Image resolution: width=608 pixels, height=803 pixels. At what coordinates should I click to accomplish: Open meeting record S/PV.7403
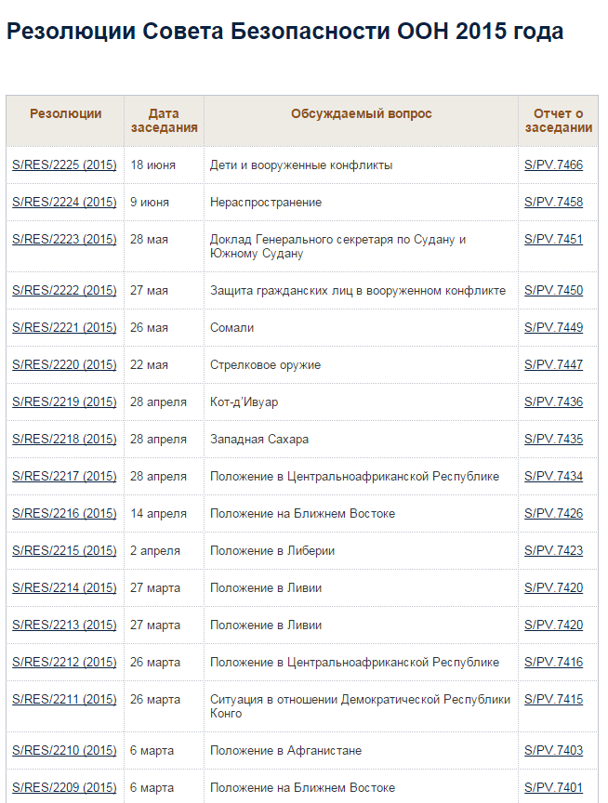click(x=554, y=750)
